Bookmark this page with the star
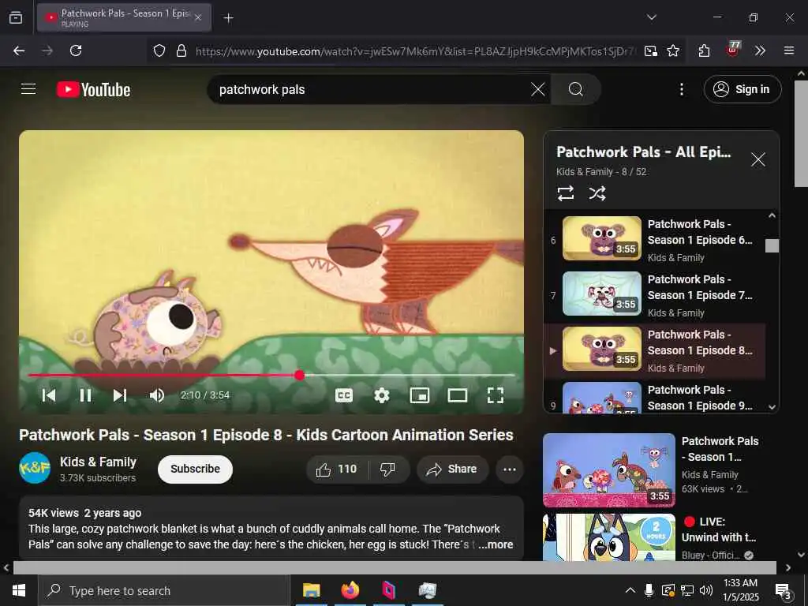 point(673,50)
